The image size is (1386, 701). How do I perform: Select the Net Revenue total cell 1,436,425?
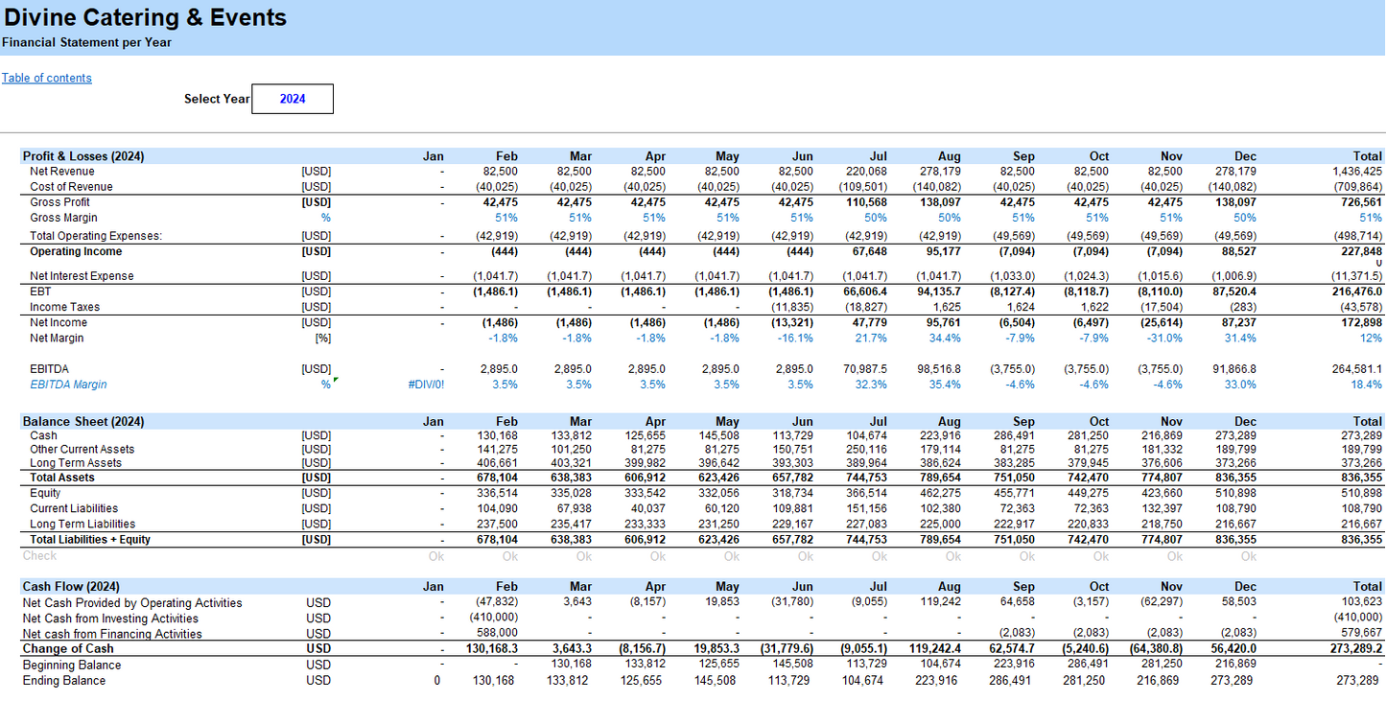(1356, 172)
